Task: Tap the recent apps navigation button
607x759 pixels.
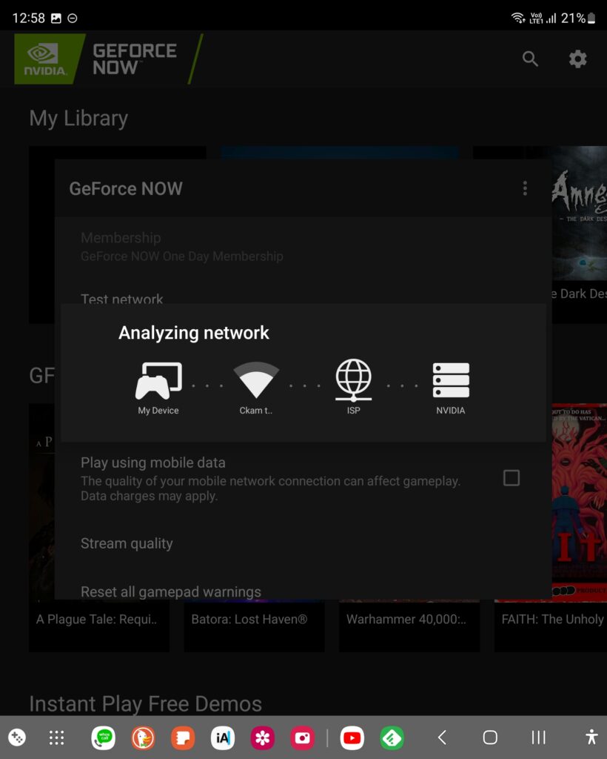Action: (538, 738)
